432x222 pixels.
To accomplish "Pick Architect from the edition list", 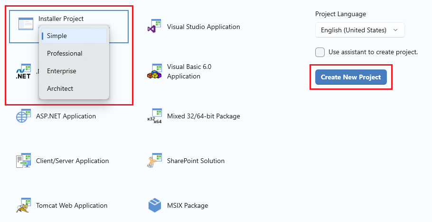I will click(74, 89).
